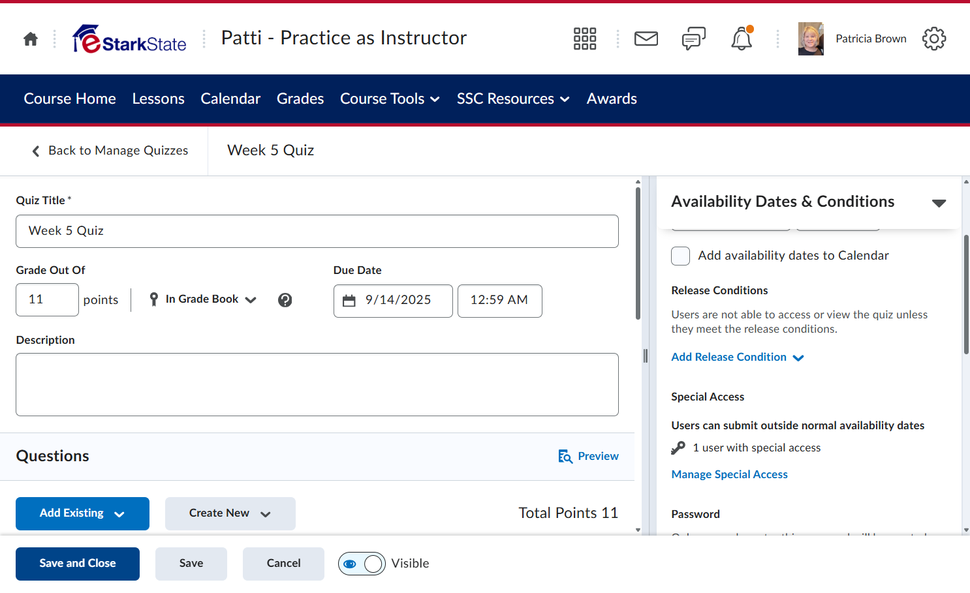The height and width of the screenshot is (593, 970).
Task: Go to My Home via house icon
Action: 31,39
